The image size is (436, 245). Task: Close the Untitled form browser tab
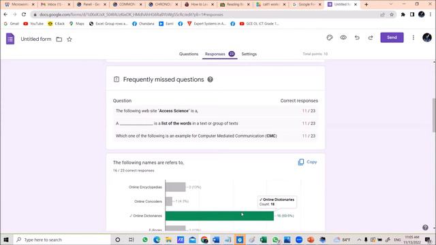(x=356, y=5)
